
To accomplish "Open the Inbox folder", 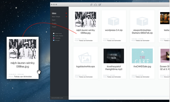I will coord(54,13).
